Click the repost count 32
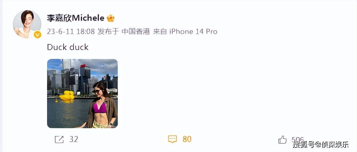The height and width of the screenshot is (152, 357). pyautogui.click(x=74, y=139)
